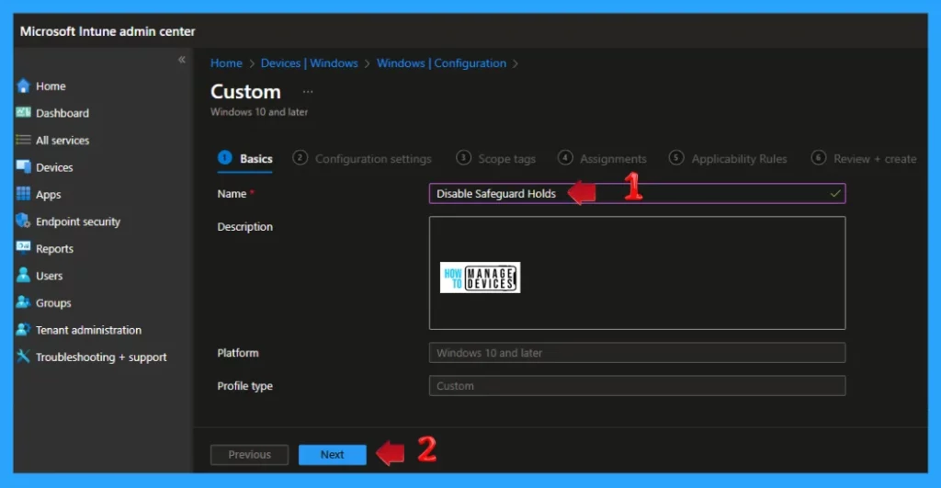This screenshot has height=488, width=941.
Task: Select the Assignments step tab
Action: pyautogui.click(x=602, y=158)
